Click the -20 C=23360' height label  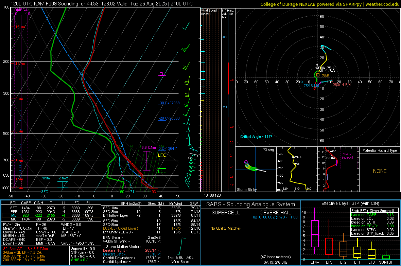169,119
